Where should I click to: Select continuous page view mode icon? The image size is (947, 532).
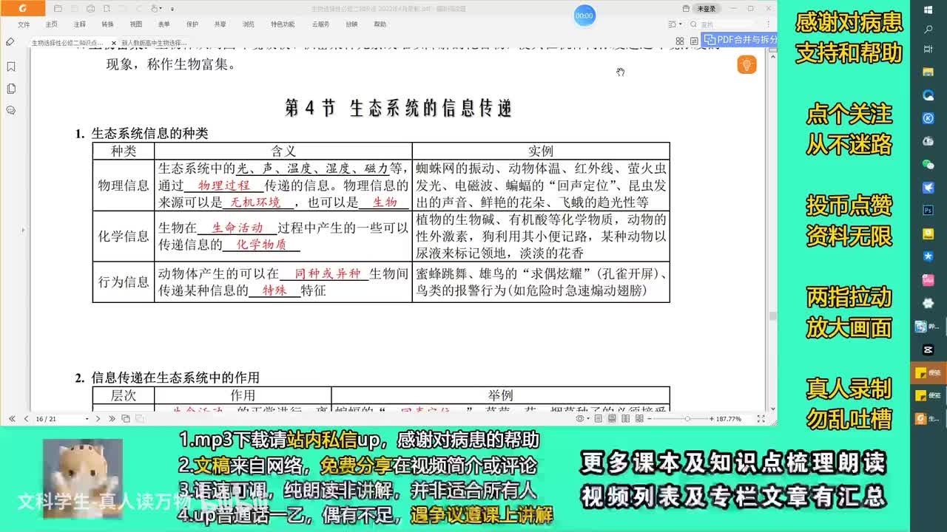(612, 419)
